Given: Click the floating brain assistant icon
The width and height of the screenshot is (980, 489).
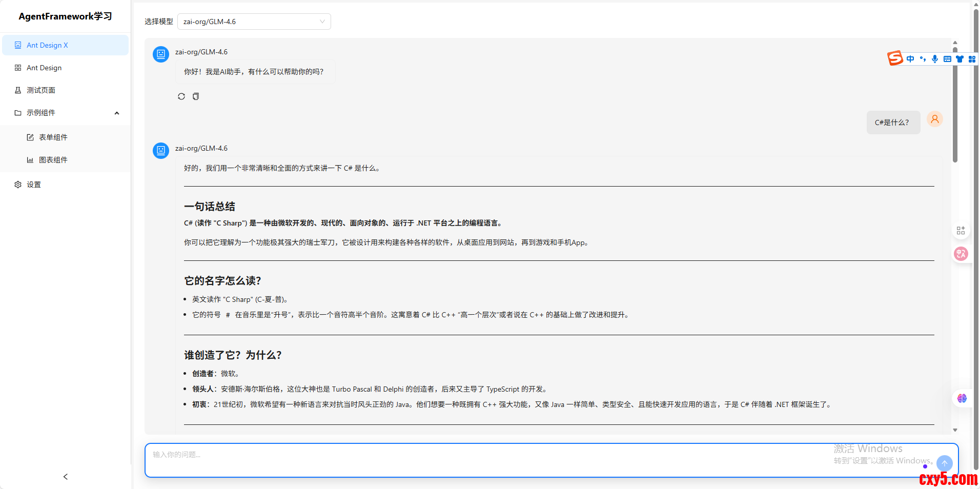Looking at the screenshot, I should (x=962, y=398).
